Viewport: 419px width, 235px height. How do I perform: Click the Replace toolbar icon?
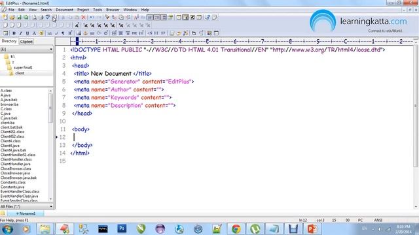(x=115, y=18)
